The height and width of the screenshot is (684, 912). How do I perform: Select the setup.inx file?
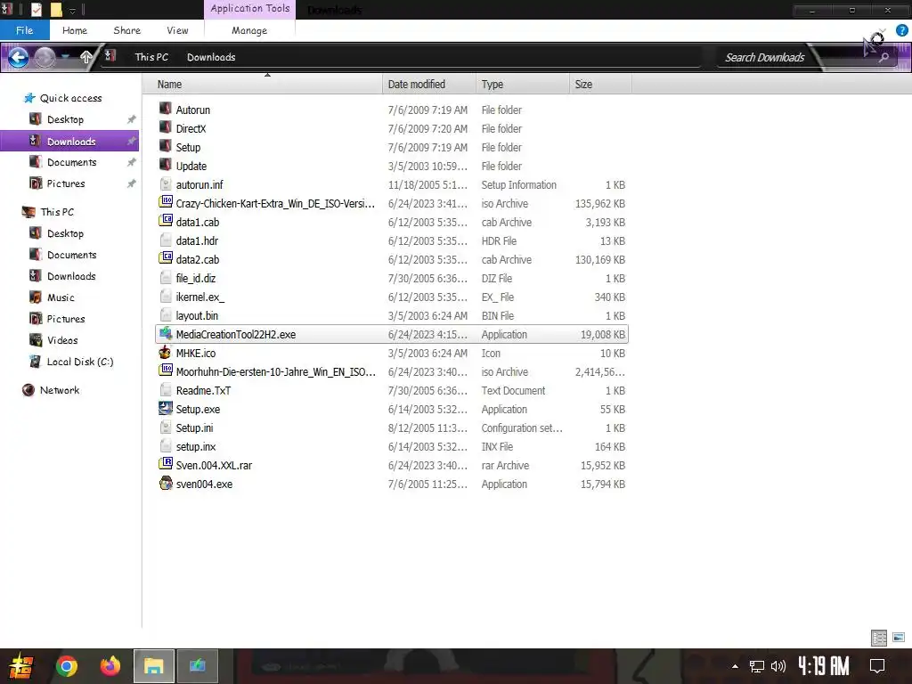point(195,447)
